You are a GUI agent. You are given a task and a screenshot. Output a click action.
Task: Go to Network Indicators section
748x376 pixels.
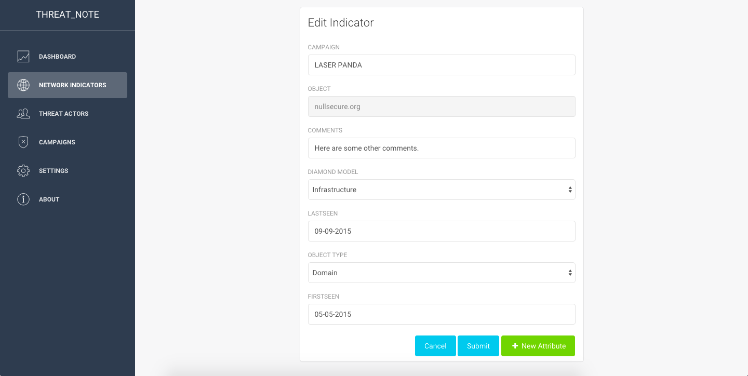pyautogui.click(x=68, y=85)
